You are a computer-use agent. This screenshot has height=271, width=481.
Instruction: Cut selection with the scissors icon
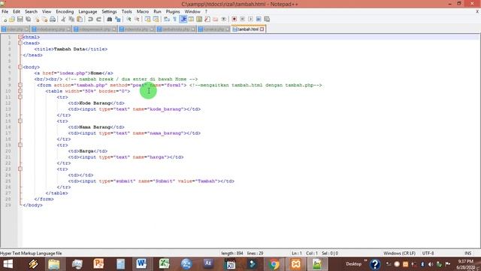pyautogui.click(x=63, y=19)
